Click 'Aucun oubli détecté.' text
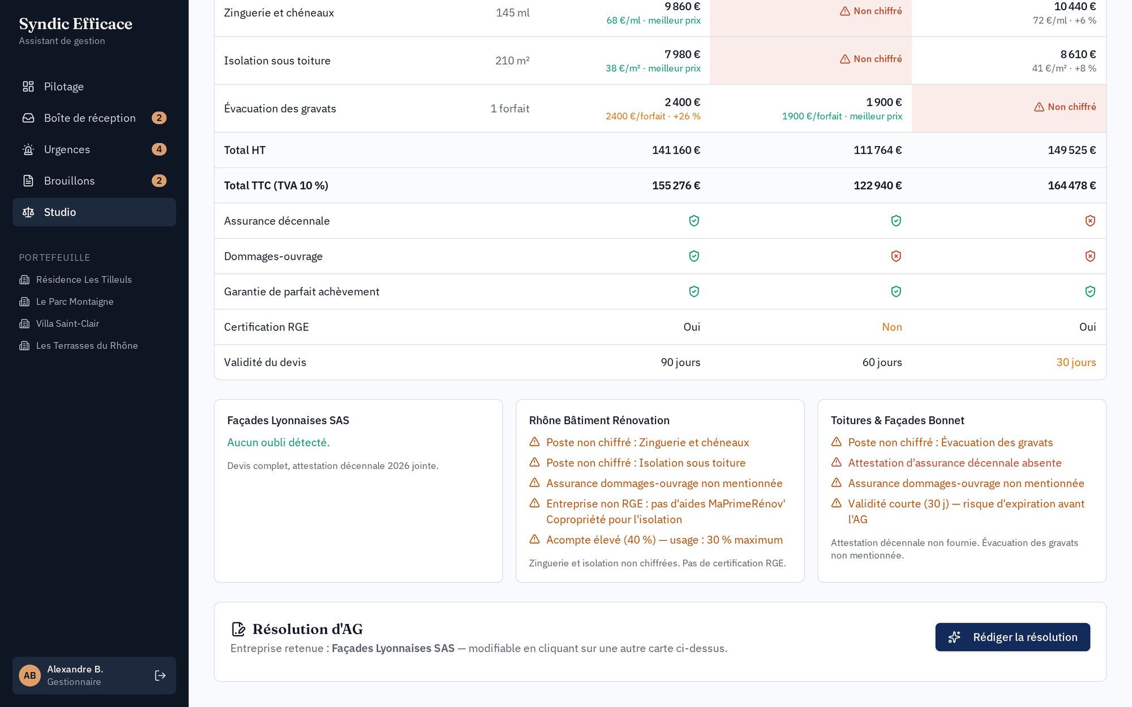This screenshot has height=707, width=1132. [x=278, y=442]
